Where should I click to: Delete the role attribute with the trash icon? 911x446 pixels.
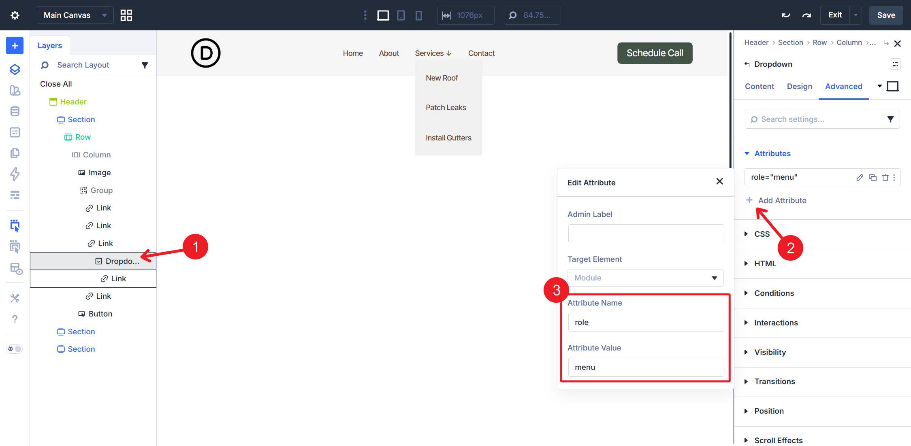pos(885,177)
